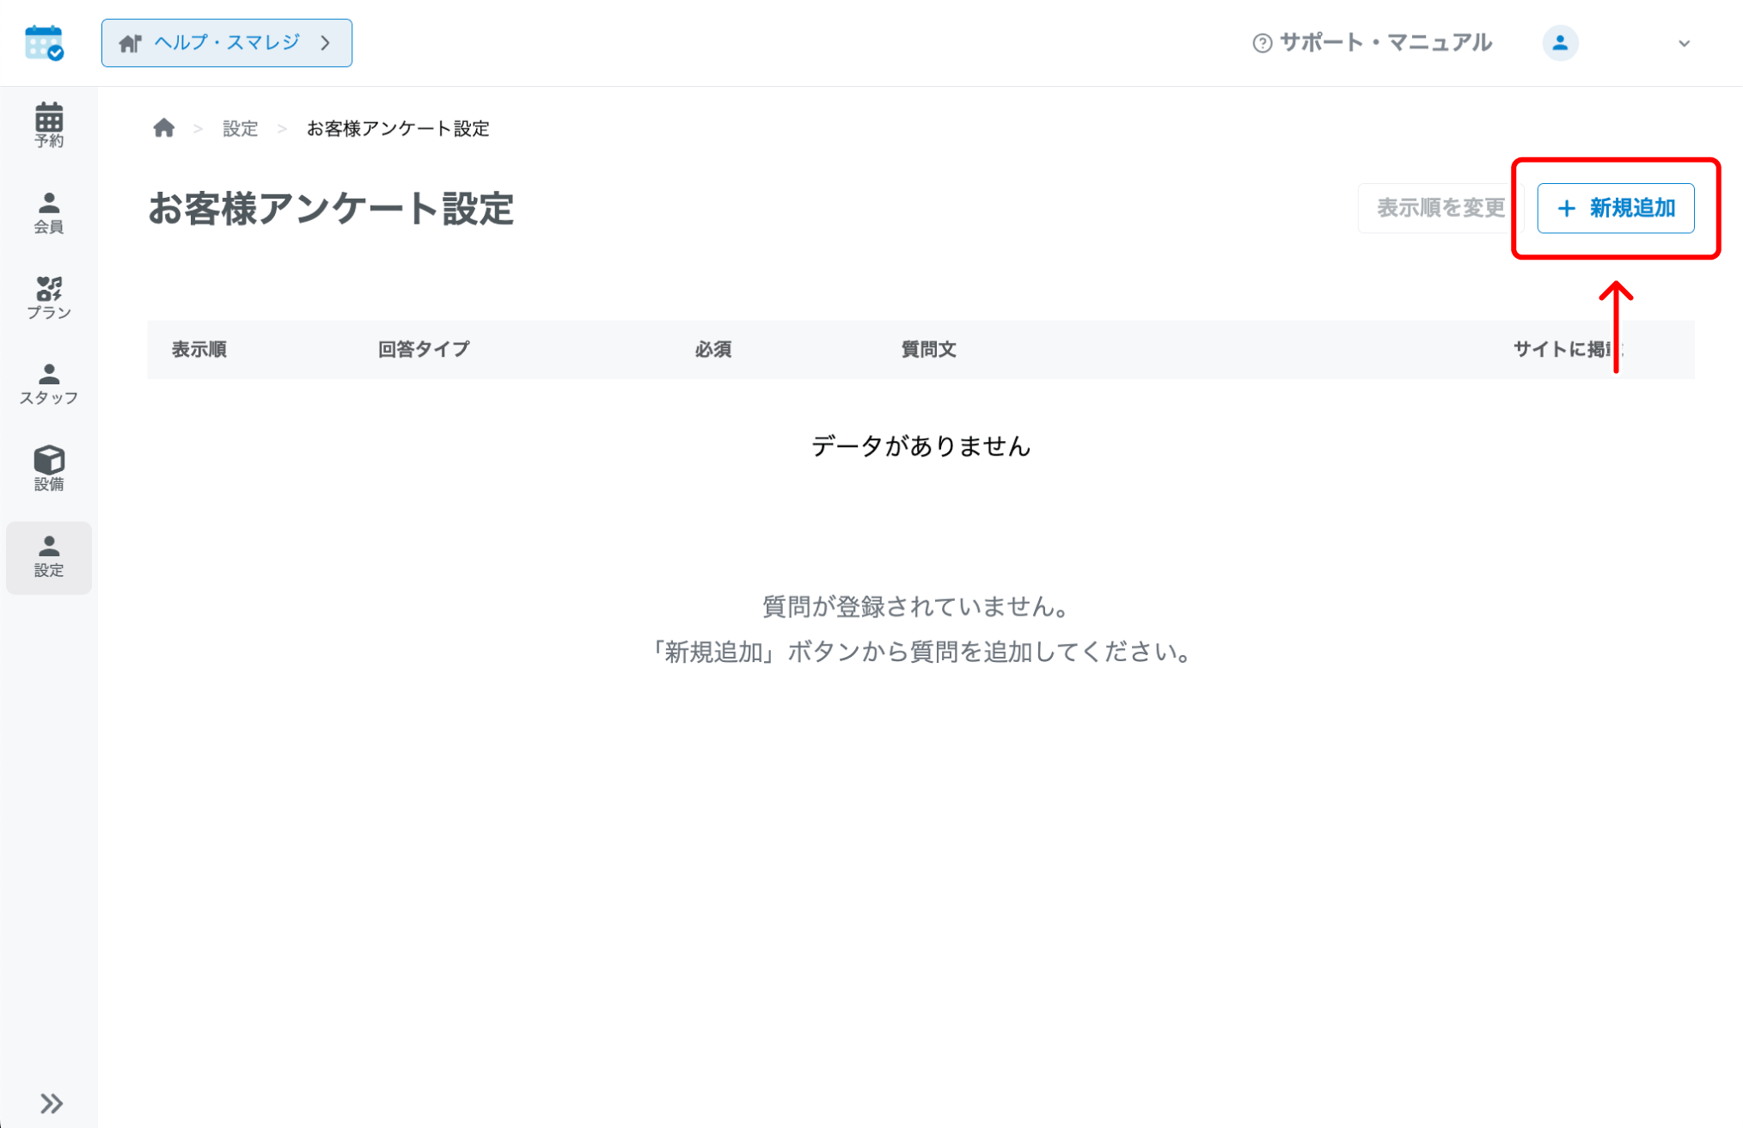
Task: Click the お客様アンケート設定 breadcrumb text
Action: [x=398, y=129]
